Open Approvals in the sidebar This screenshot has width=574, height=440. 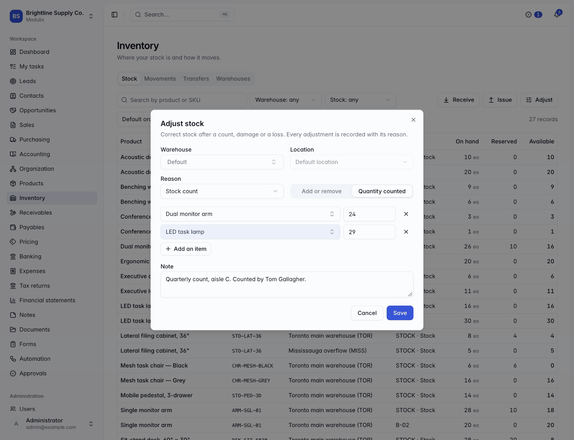(x=52, y=373)
